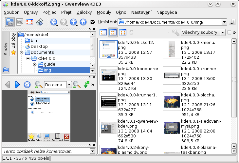Switch to browse mode folder icon
This screenshot has height=163, width=239.
pyautogui.click(x=10, y=22)
